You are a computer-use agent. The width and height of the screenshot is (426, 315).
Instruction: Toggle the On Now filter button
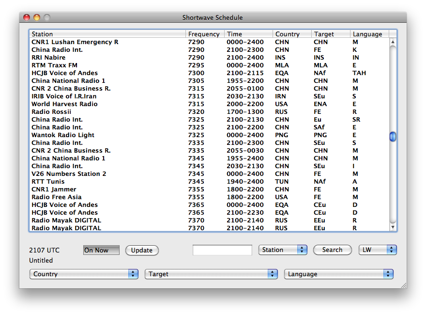[x=101, y=250]
